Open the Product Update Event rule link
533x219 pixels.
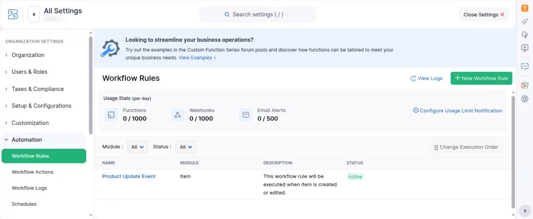tap(129, 176)
